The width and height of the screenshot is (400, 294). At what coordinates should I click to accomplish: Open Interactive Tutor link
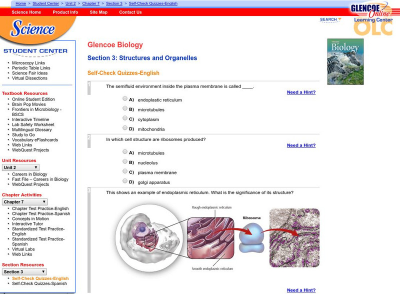[x=27, y=224]
